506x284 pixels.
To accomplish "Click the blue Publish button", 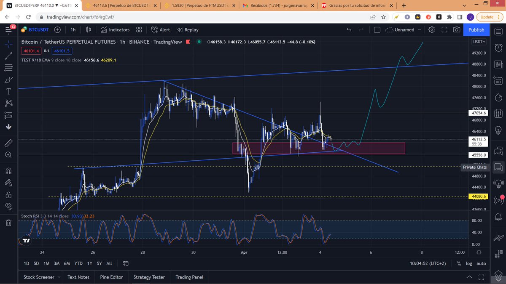I will pyautogui.click(x=476, y=30).
